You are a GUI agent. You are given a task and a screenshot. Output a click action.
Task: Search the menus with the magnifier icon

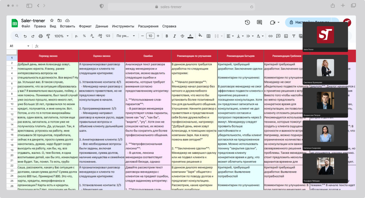coord(17,36)
